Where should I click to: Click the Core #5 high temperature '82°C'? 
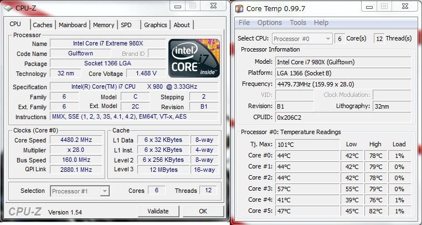pyautogui.click(x=375, y=211)
